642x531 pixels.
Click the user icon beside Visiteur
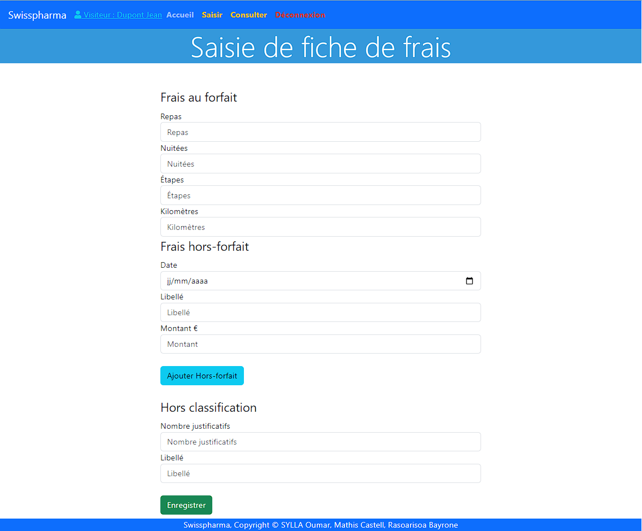78,15
